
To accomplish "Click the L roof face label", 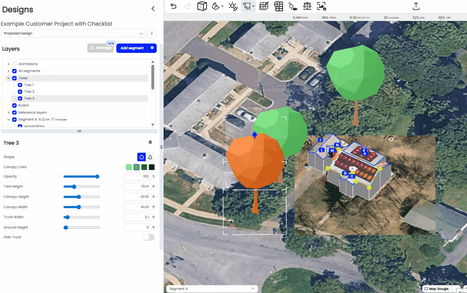I will (322, 150).
